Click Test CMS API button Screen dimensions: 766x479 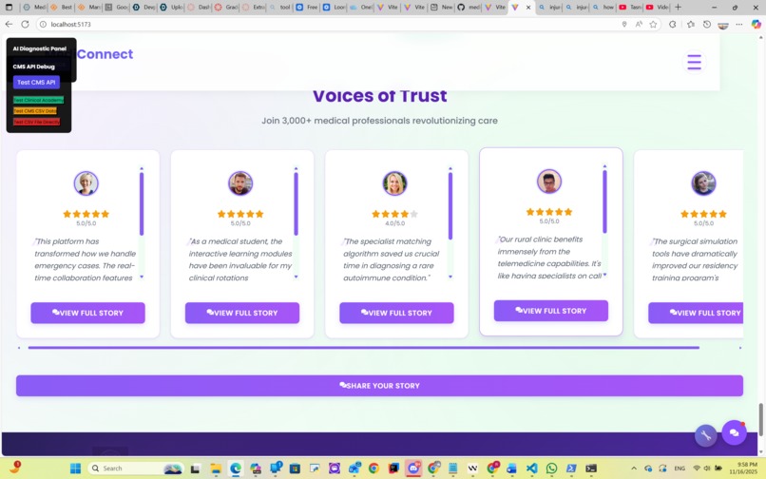(x=36, y=82)
